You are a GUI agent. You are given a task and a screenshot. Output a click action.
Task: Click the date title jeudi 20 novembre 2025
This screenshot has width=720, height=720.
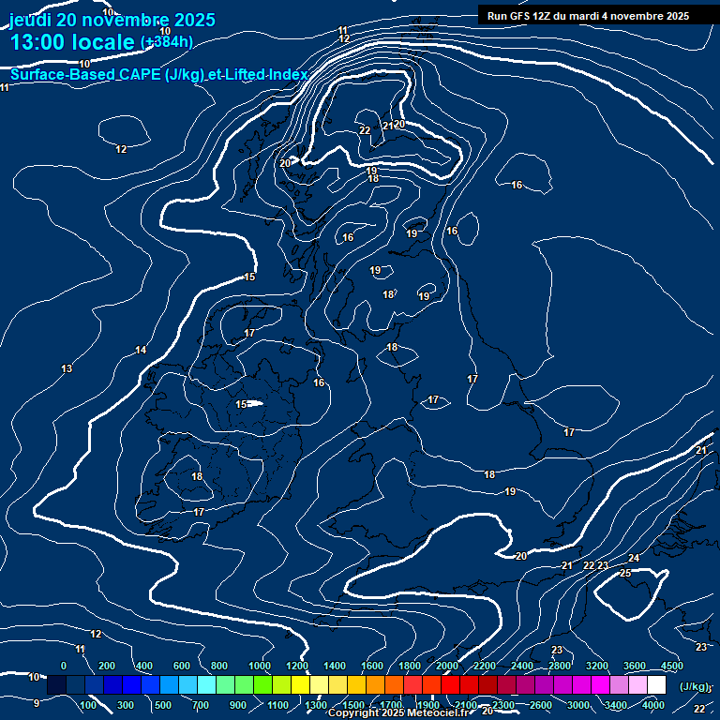112,20
